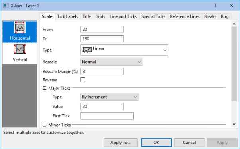Screen dimensions: 240x149
Task: Click the First Tick label
Action: click(61, 116)
